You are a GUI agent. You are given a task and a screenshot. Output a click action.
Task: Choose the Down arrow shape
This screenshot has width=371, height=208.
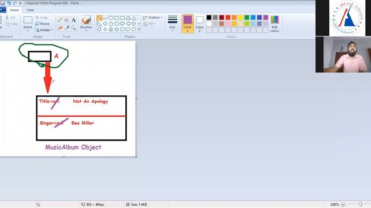point(99,29)
